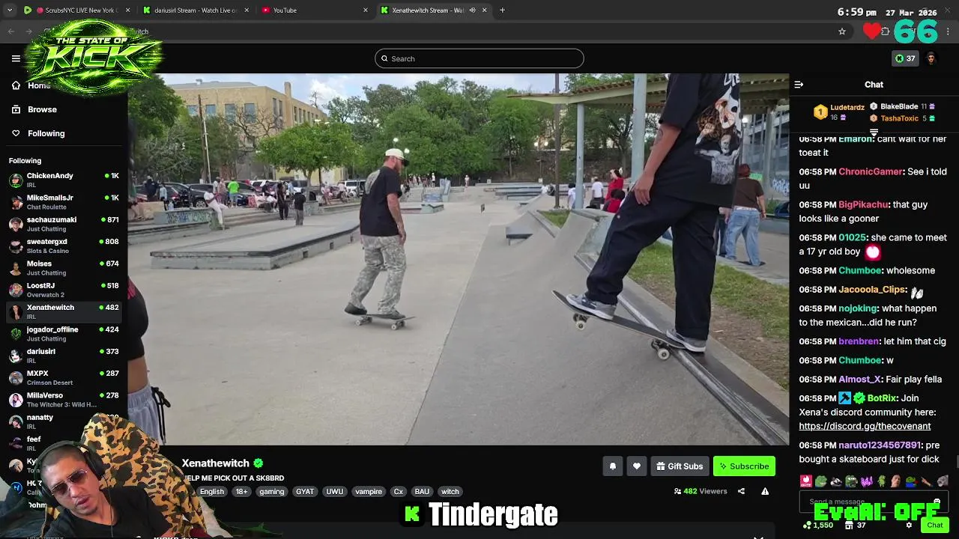This screenshot has height=539, width=959.
Task: Go back with the browser back arrow
Action: (11, 31)
